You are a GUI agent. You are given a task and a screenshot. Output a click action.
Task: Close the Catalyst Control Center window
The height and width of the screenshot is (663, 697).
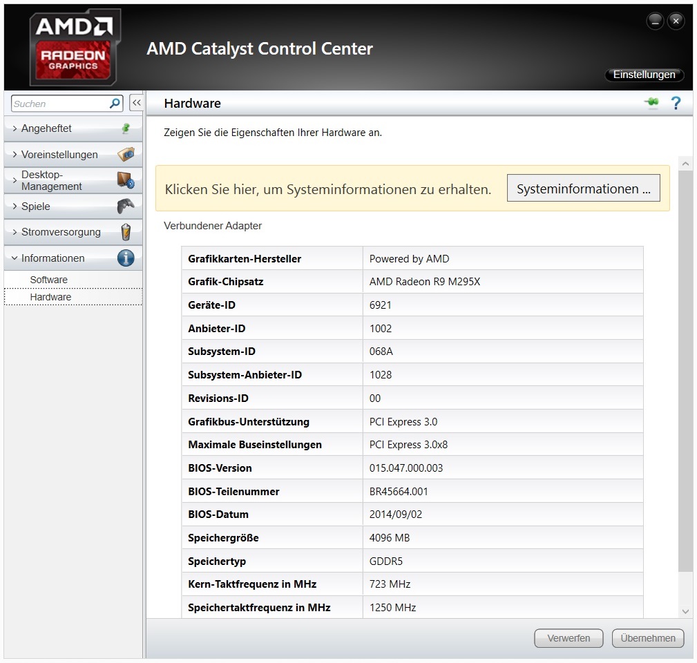tap(676, 21)
